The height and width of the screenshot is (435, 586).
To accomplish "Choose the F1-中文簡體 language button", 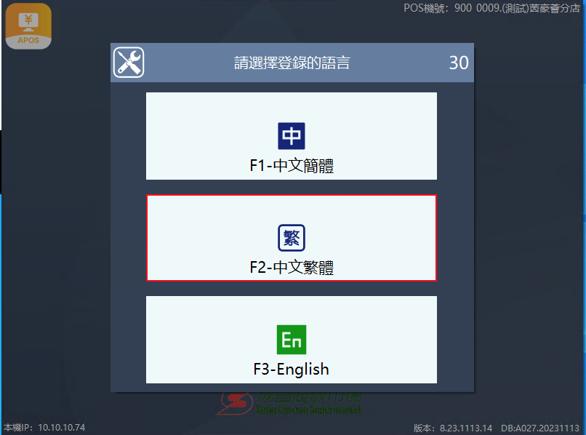I will pyautogui.click(x=292, y=136).
